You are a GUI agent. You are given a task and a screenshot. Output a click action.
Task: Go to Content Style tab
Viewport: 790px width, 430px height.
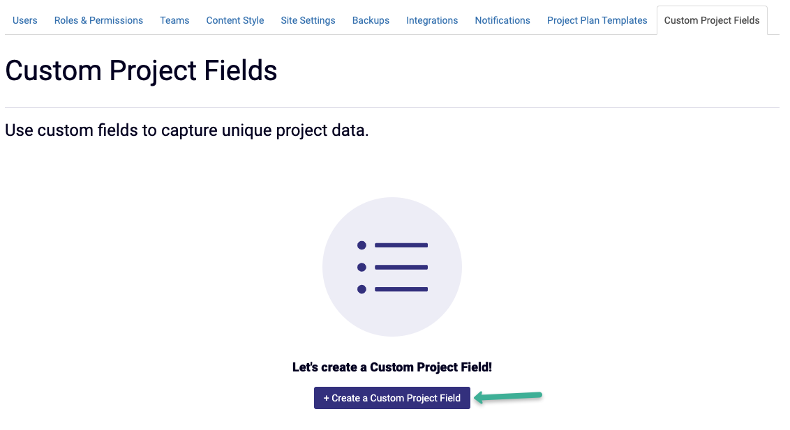234,21
